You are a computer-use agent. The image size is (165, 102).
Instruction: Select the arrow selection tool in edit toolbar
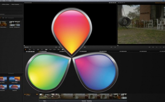coord(26,49)
